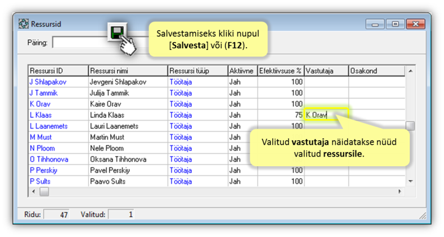Sort by the Ressursi ID column header
444x237 pixels.
click(58, 71)
